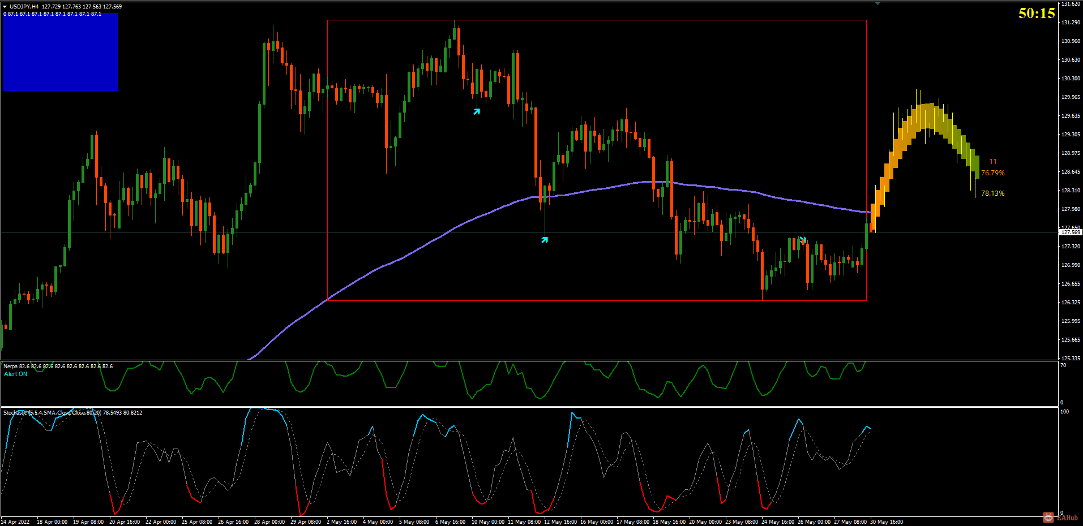This screenshot has height=526, width=1083.
Task: Click the 'Alert ON' label
Action: point(15,374)
